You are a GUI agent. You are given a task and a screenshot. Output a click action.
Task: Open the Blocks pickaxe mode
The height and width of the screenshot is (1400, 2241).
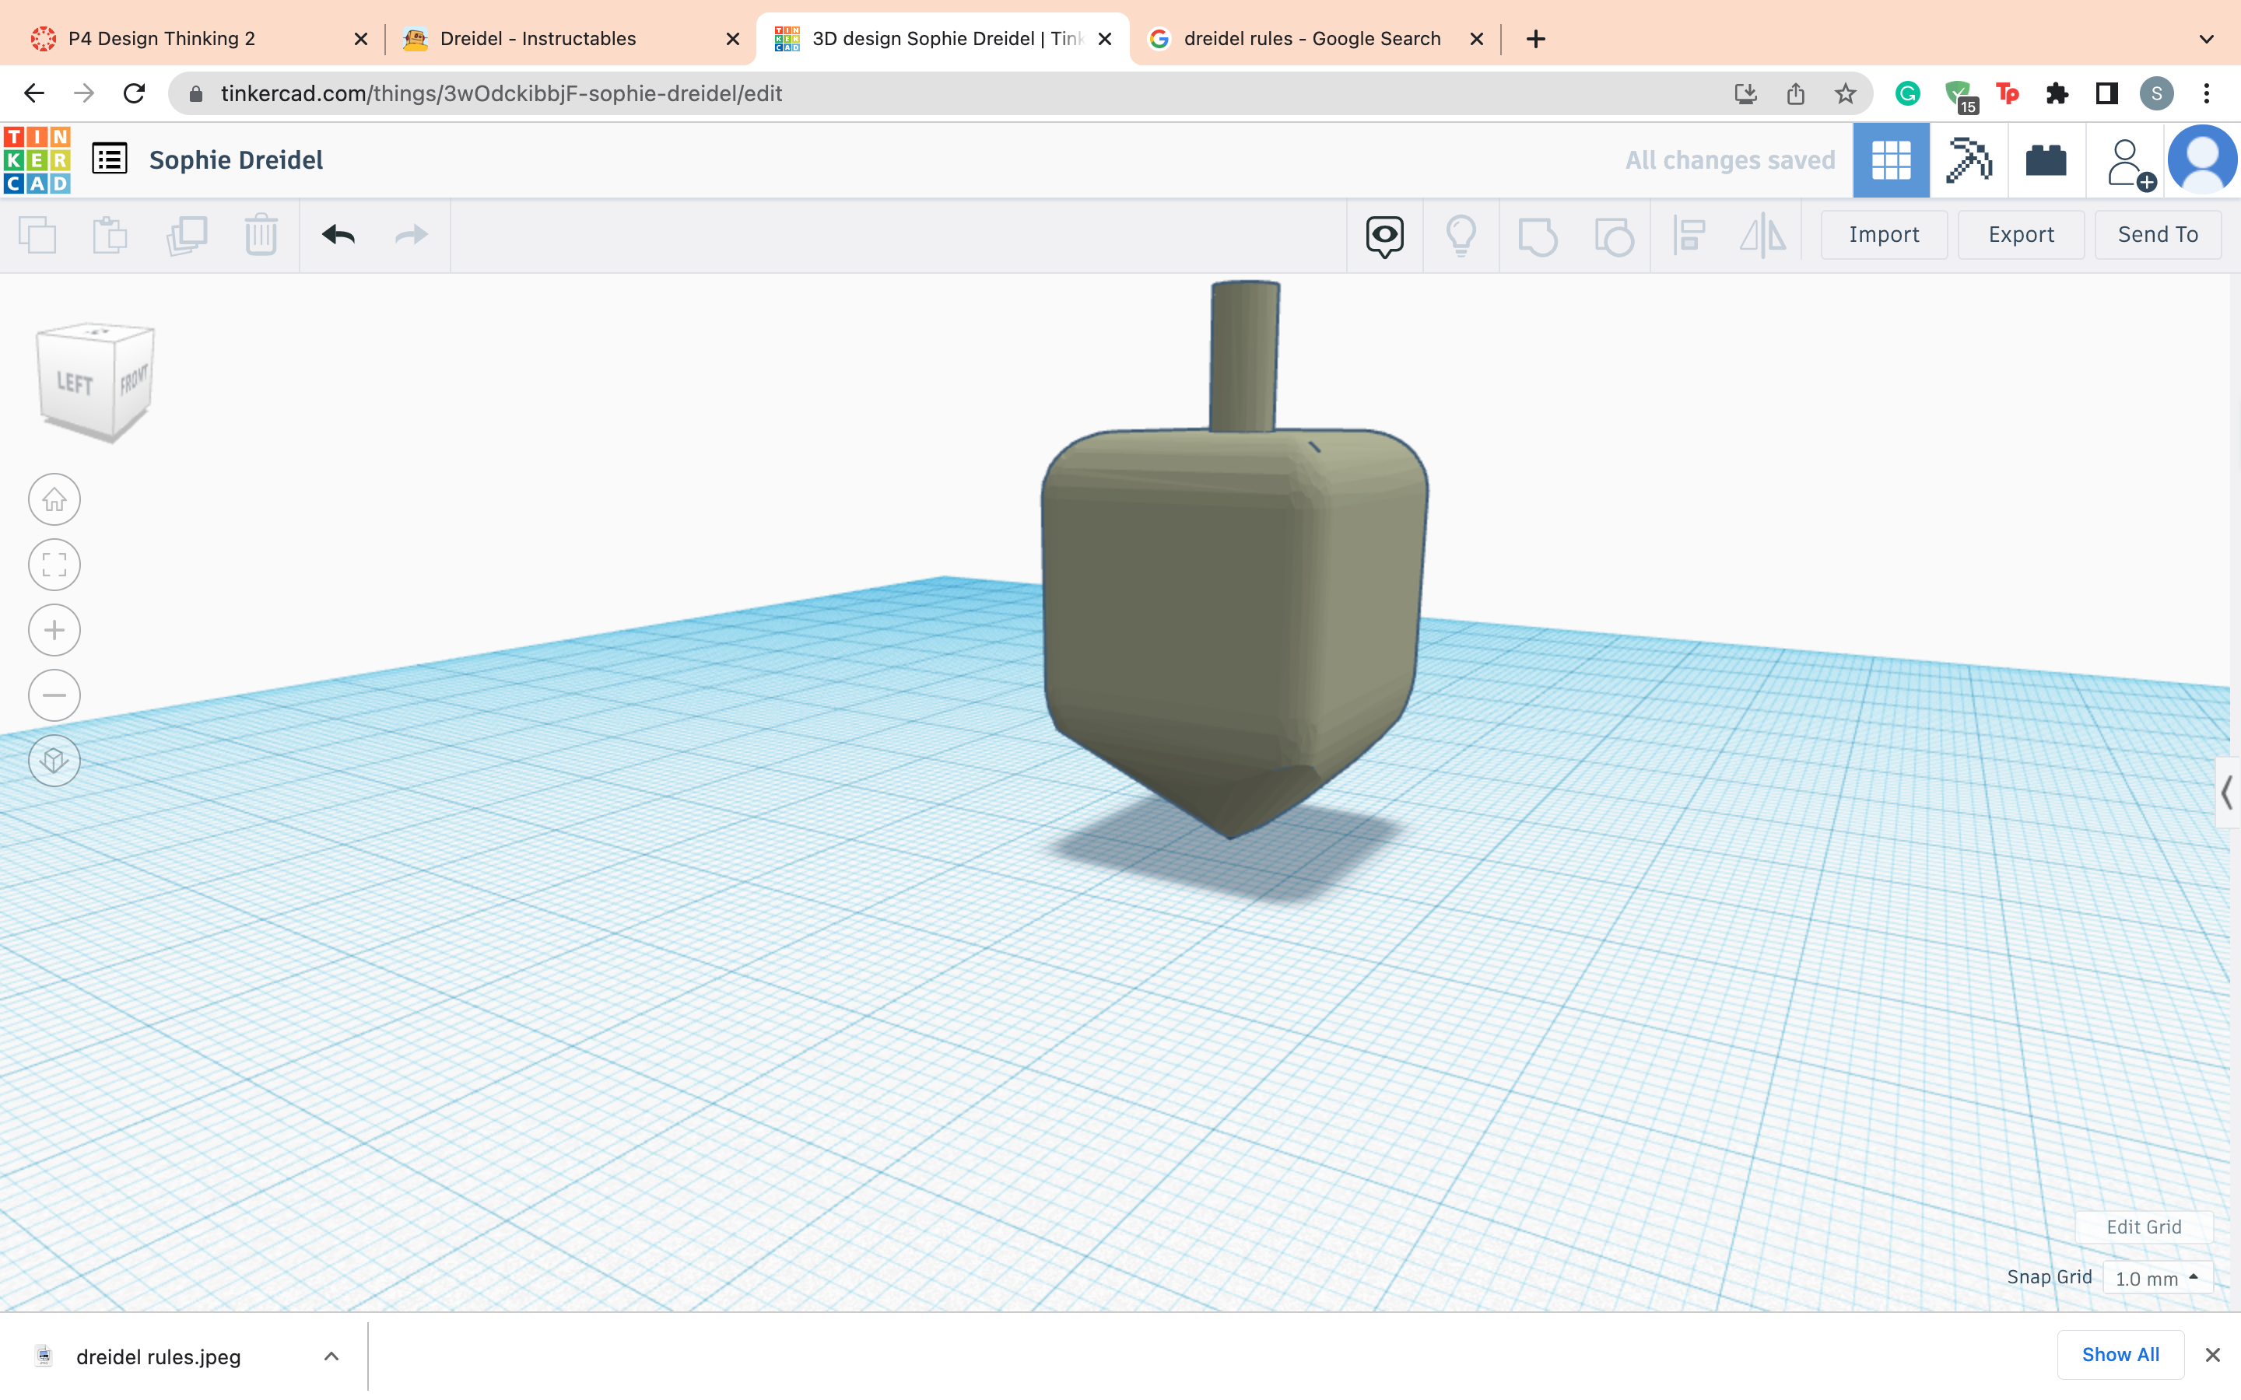pyautogui.click(x=1968, y=160)
